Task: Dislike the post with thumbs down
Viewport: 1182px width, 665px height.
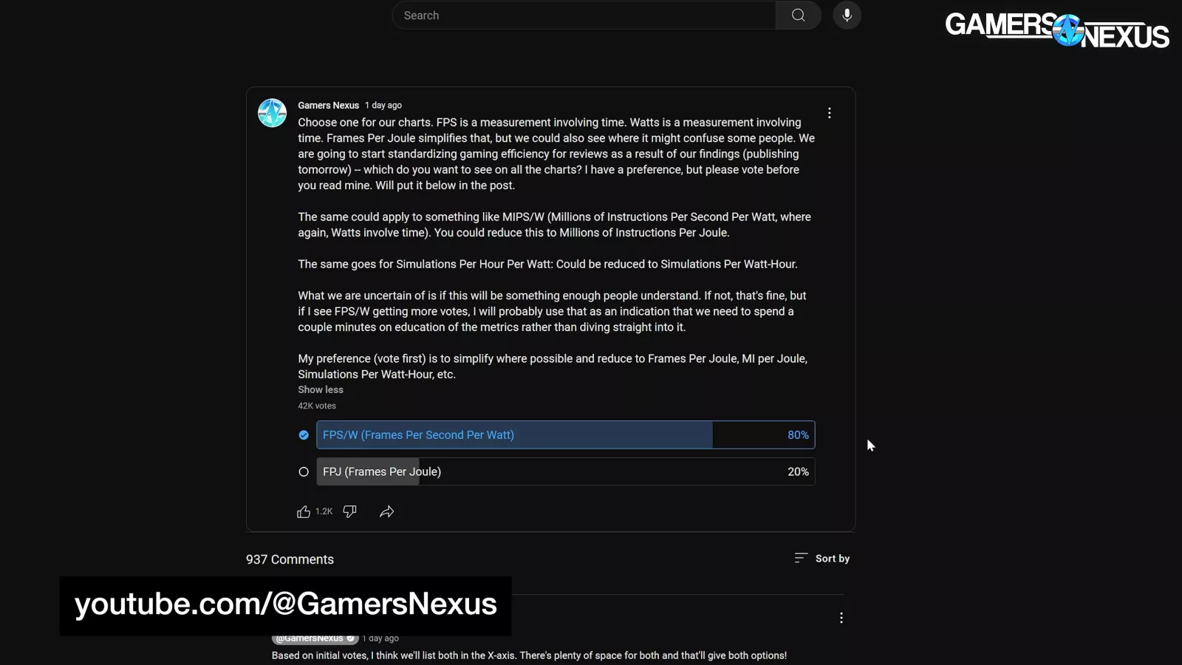Action: 350,512
